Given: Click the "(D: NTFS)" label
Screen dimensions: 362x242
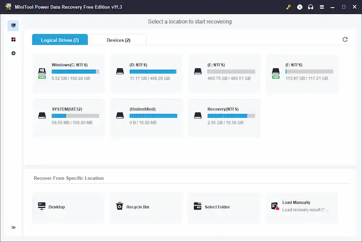Looking at the screenshot, I should click(138, 65).
